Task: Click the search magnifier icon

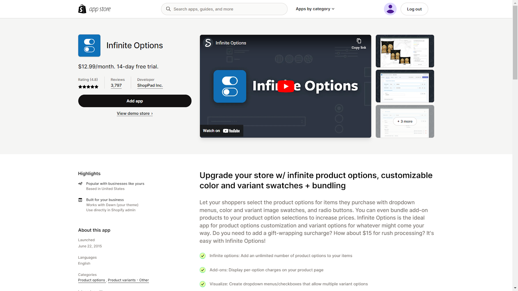Action: pos(168,9)
